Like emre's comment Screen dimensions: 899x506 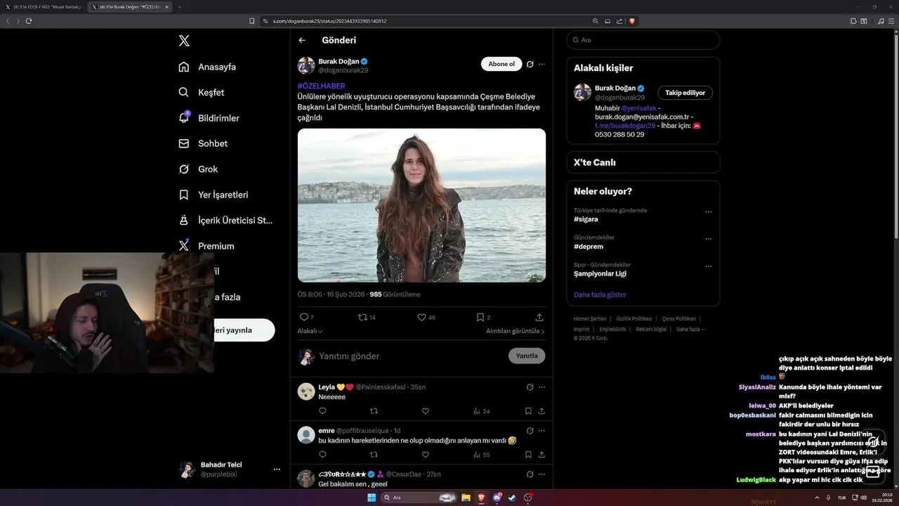click(x=425, y=455)
